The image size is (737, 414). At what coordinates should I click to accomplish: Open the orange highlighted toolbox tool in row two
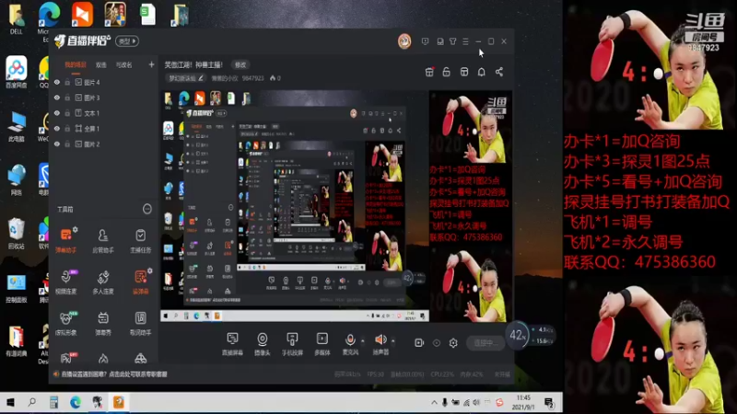tap(141, 282)
